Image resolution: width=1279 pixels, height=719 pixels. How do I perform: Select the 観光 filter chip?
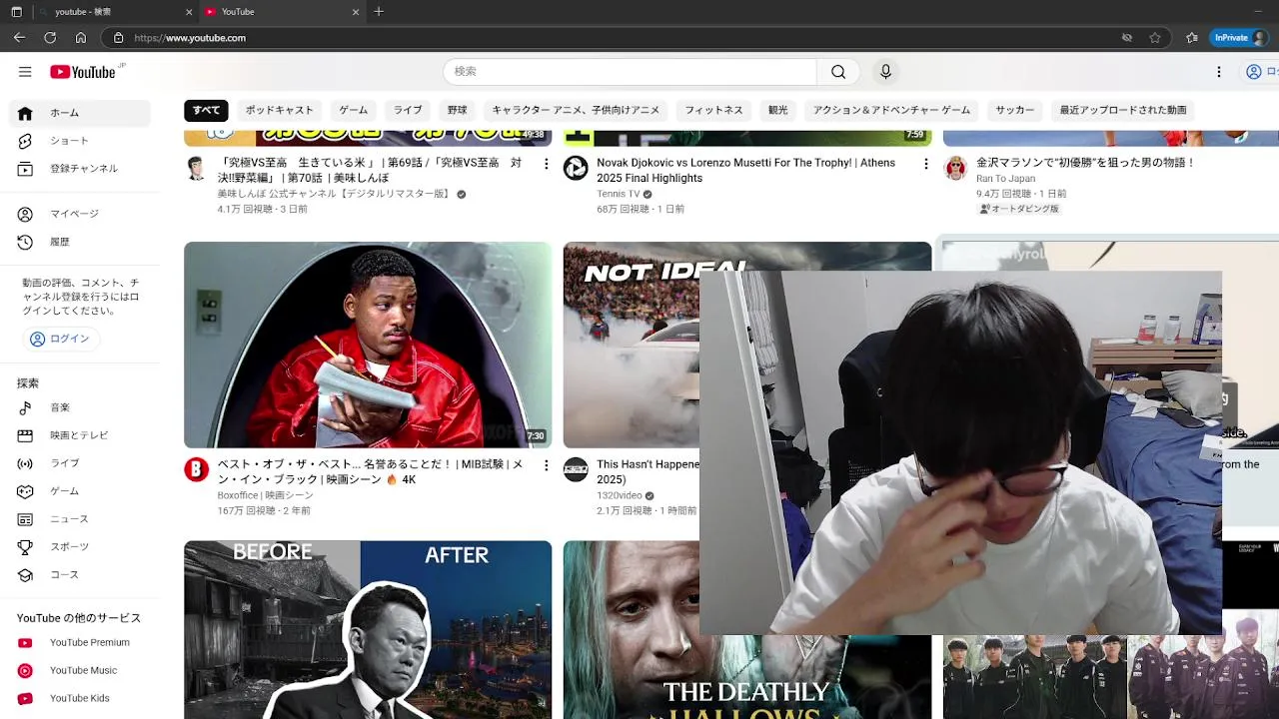[x=778, y=110]
